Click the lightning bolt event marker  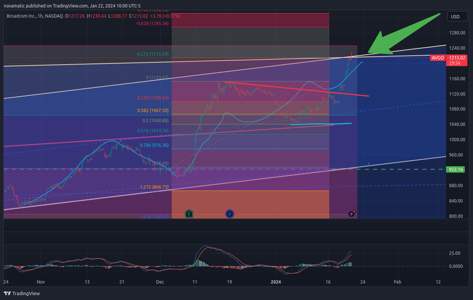click(352, 214)
